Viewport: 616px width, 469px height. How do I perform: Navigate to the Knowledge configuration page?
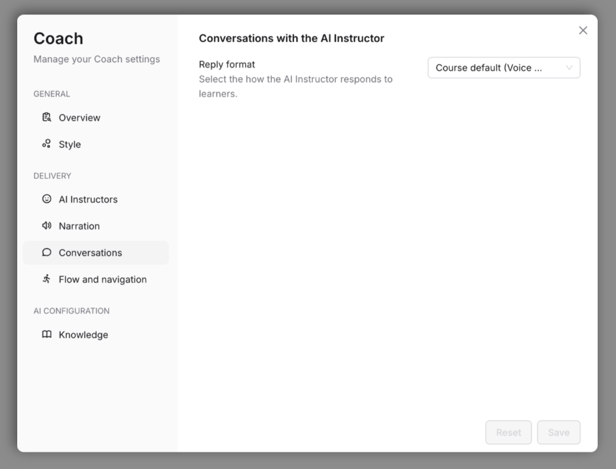(x=82, y=334)
